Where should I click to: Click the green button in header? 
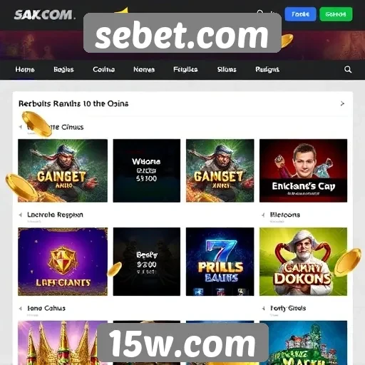[336, 14]
